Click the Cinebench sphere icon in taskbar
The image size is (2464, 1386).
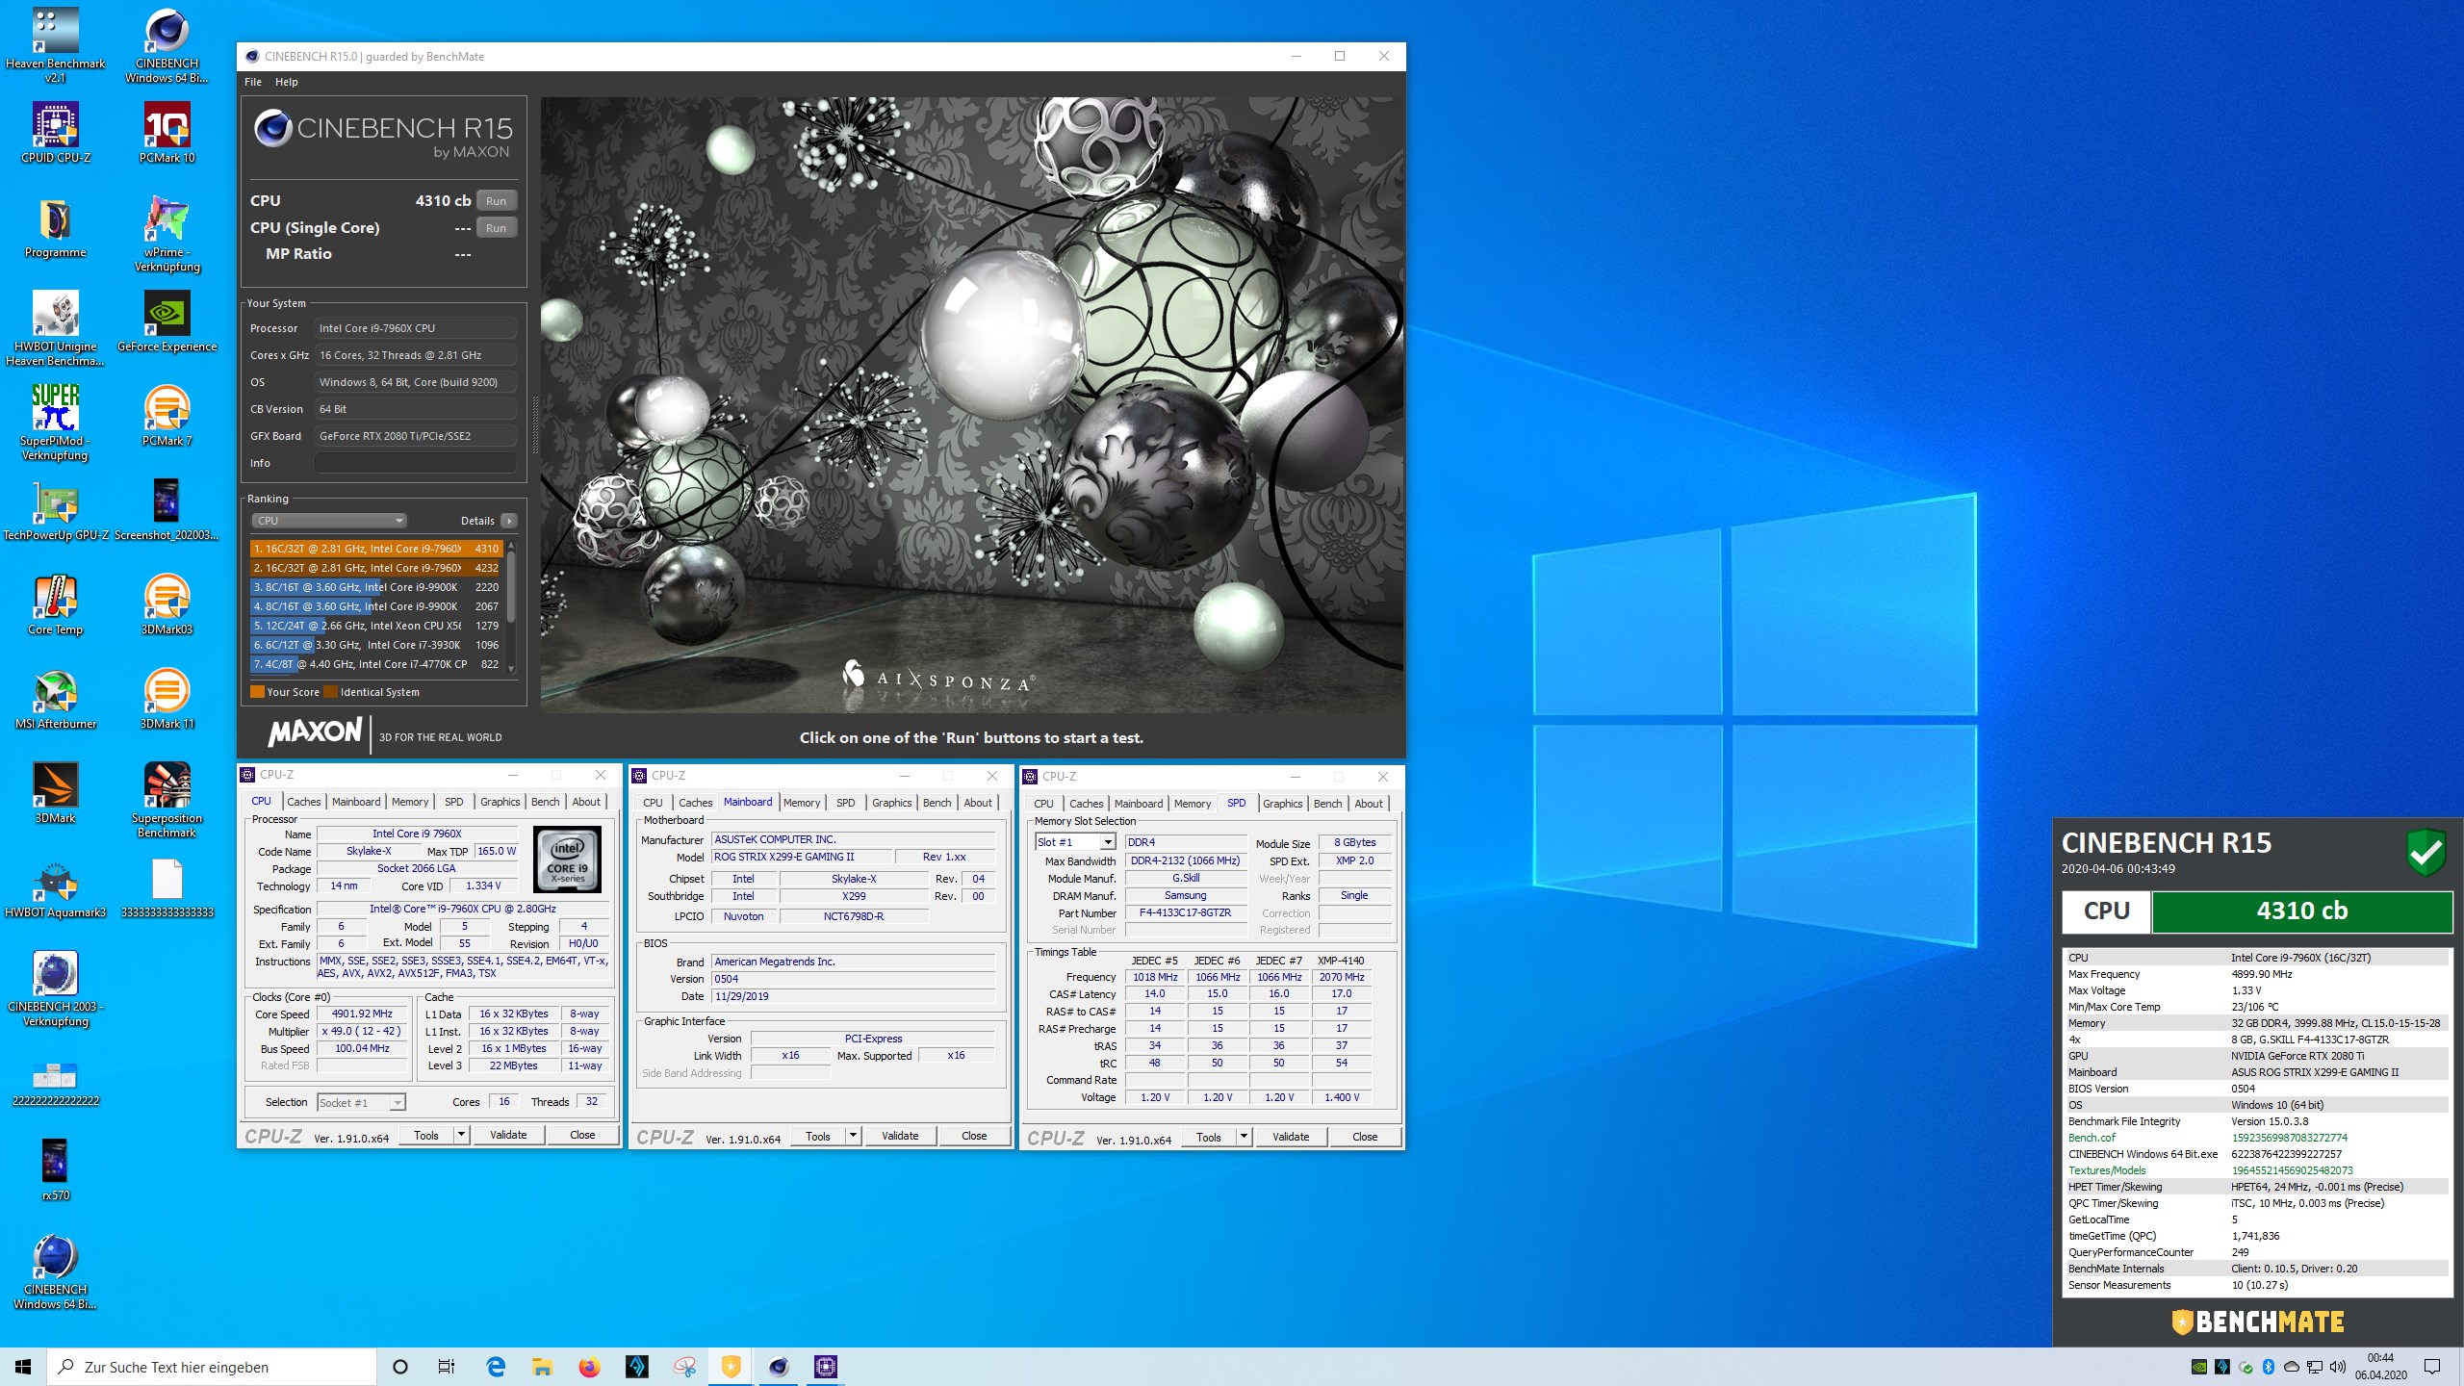(x=779, y=1367)
